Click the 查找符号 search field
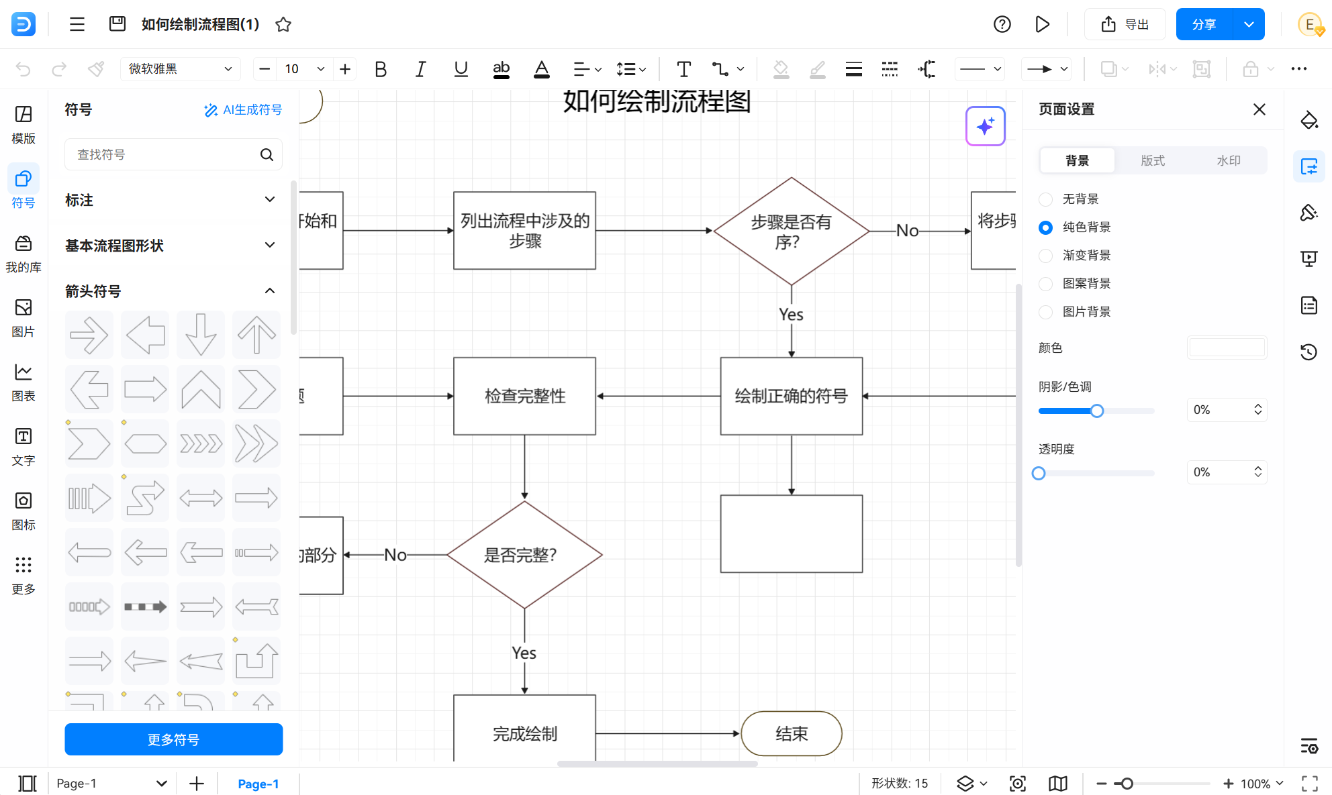 pos(174,155)
